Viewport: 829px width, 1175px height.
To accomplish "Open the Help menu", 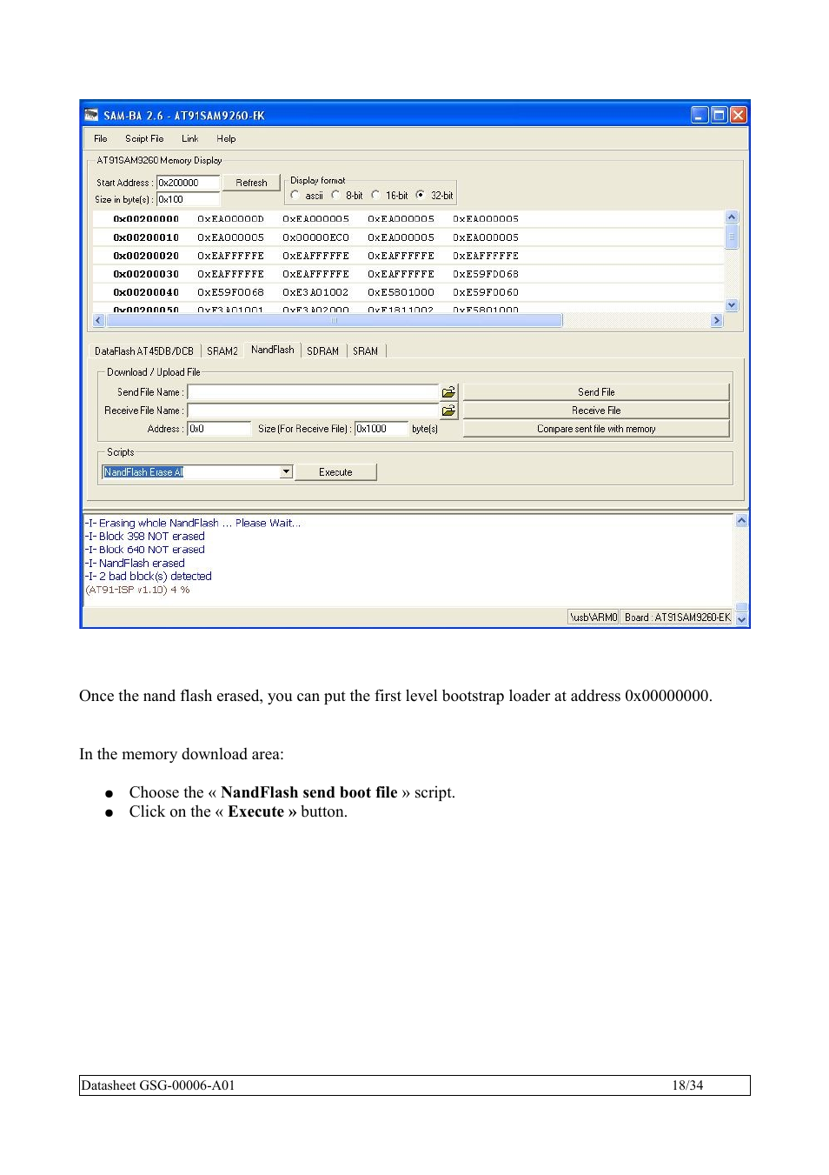I will 226,138.
